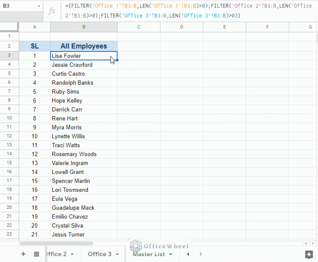Viewport: 318px width, 262px height.
Task: Open the Name Box dropdown arrow
Action: point(39,6)
